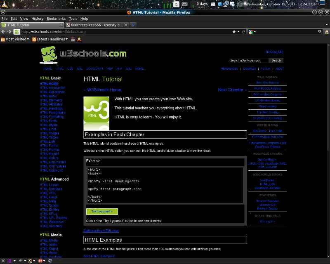Viewport: 330px width, 264px height.
Task: Go back with the back arrow
Action: point(3,32)
